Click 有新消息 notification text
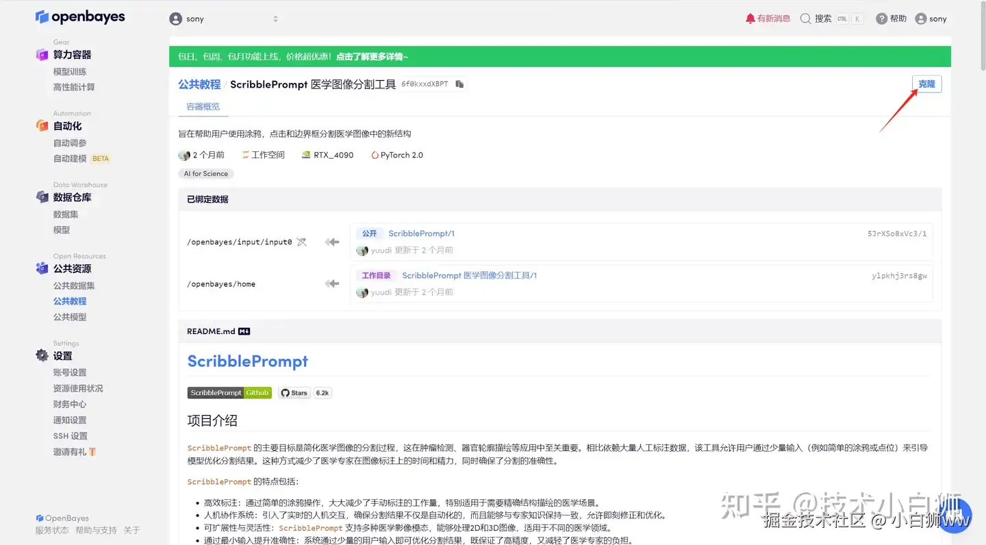 coord(774,18)
